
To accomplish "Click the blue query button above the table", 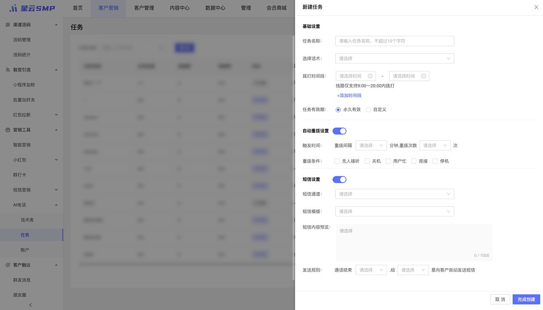I will [x=184, y=48].
